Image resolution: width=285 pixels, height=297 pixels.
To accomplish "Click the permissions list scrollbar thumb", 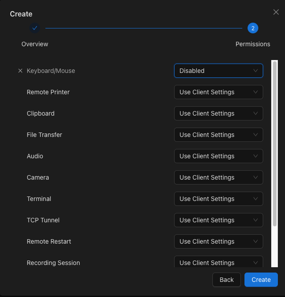I will tap(275, 144).
